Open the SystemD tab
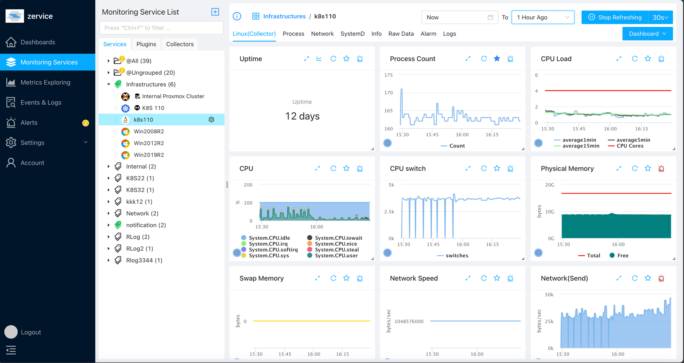The height and width of the screenshot is (363, 684). point(352,34)
